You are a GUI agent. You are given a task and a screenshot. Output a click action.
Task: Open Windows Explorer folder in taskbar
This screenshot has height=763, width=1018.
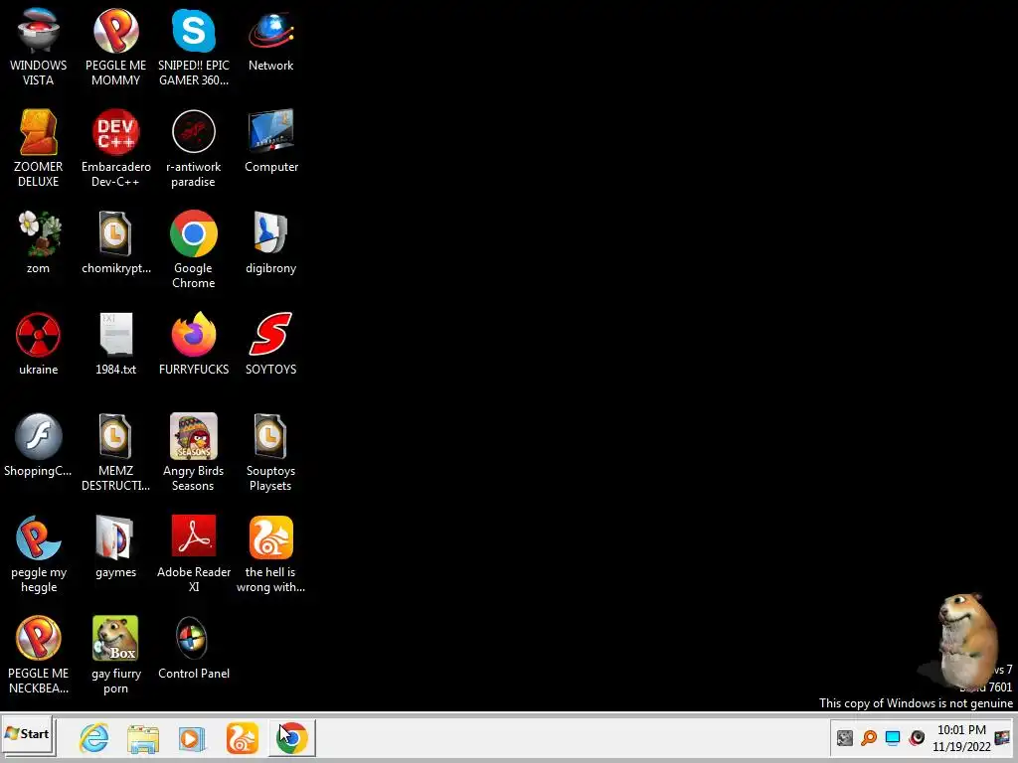click(x=143, y=739)
